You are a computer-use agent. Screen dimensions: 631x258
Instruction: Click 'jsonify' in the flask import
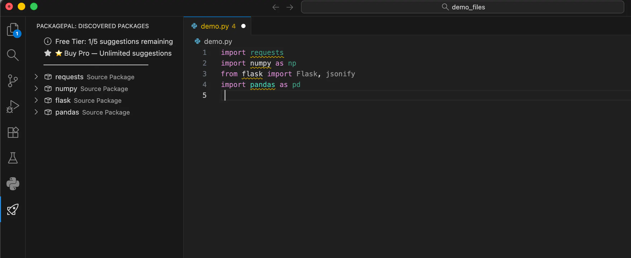[x=340, y=74]
